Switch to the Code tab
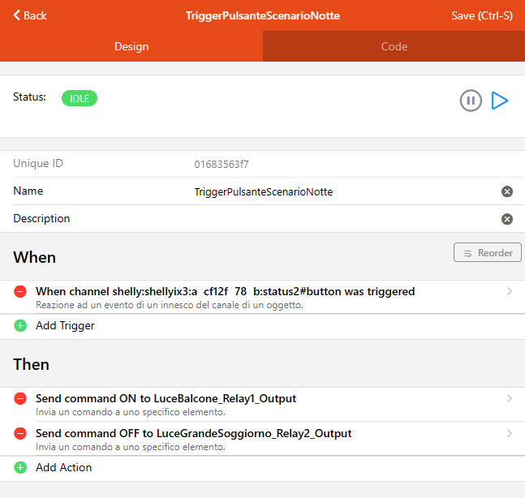Screen dimensions: 525x498 (x=394, y=46)
